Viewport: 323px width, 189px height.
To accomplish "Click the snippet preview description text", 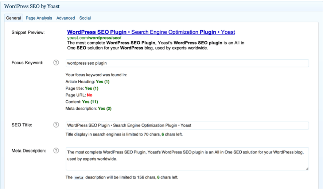I will coord(156,45).
